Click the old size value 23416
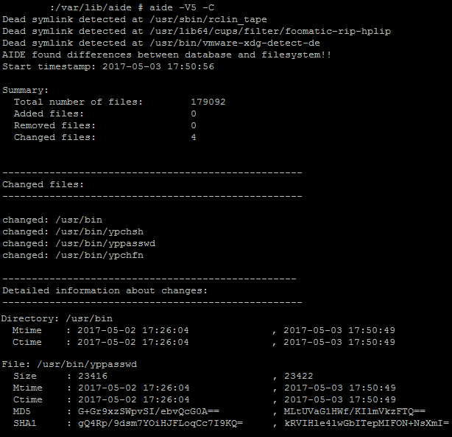The height and width of the screenshot is (437, 452). pyautogui.click(x=93, y=376)
